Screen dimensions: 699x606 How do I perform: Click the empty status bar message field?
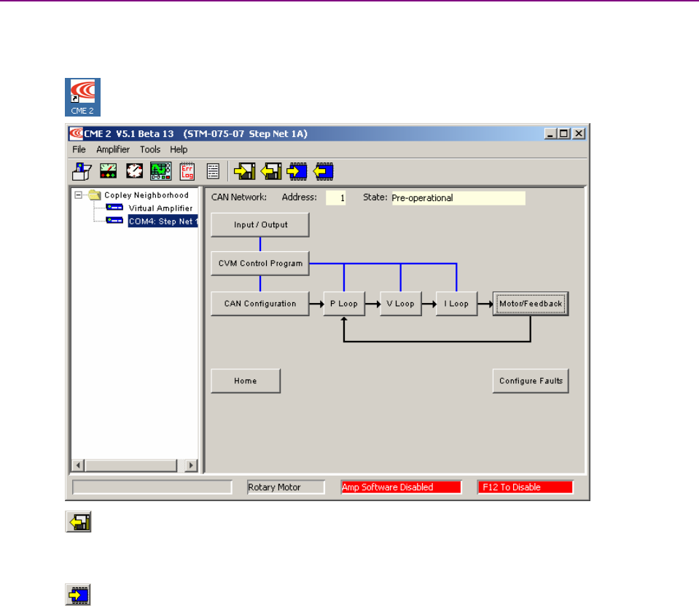point(152,487)
